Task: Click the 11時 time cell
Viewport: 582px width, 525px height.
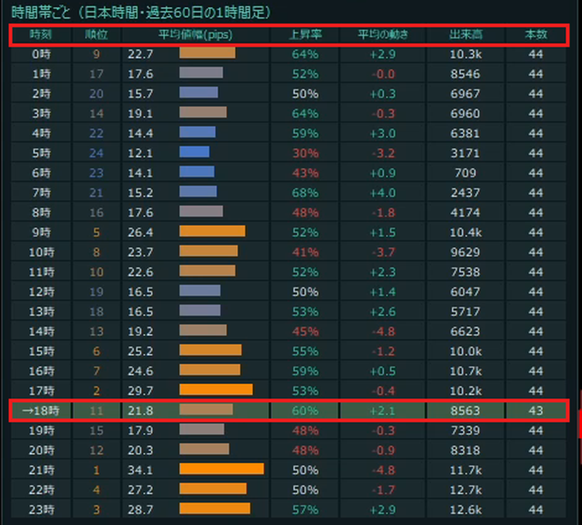Action: (41, 272)
